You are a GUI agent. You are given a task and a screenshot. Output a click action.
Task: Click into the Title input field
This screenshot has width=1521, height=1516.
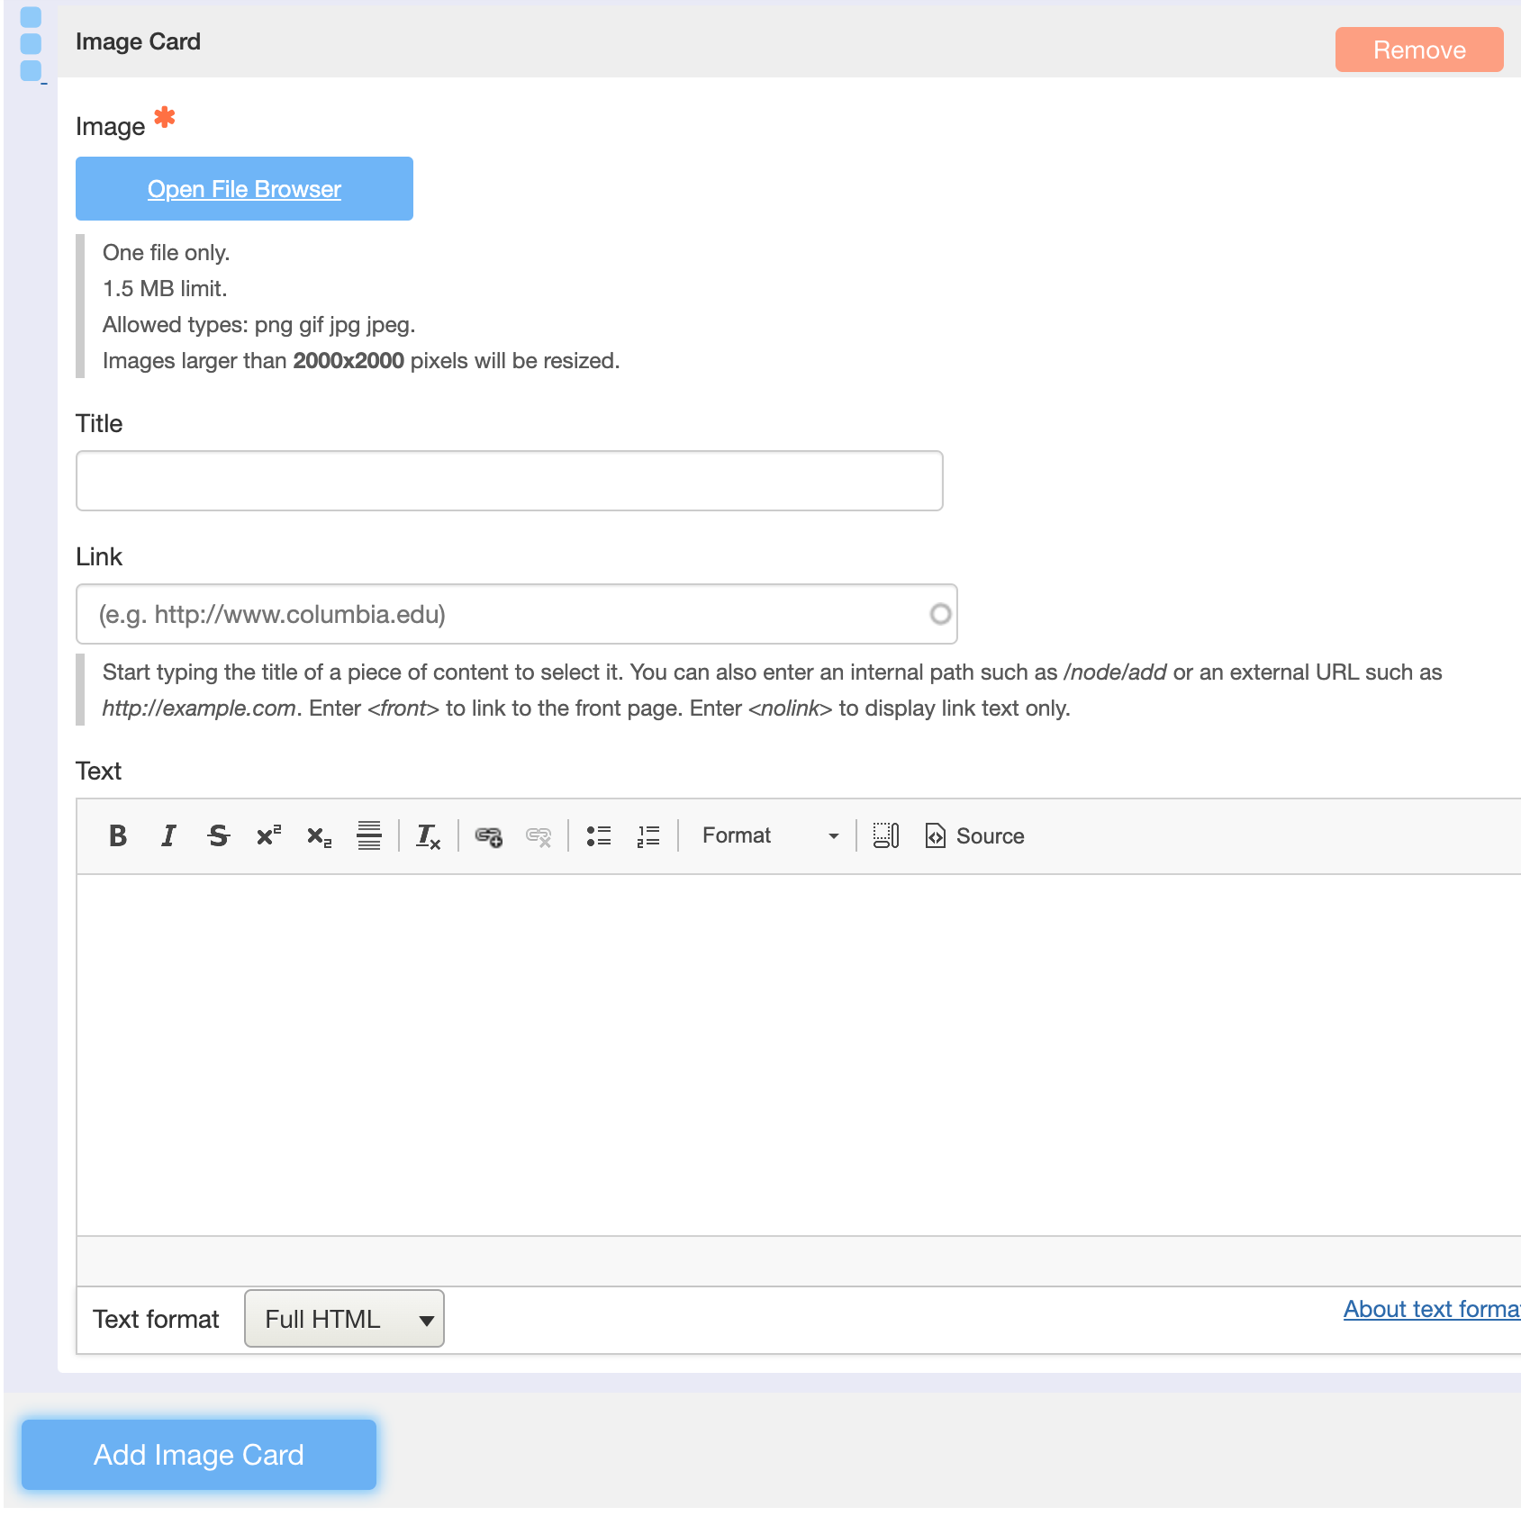coord(509,480)
